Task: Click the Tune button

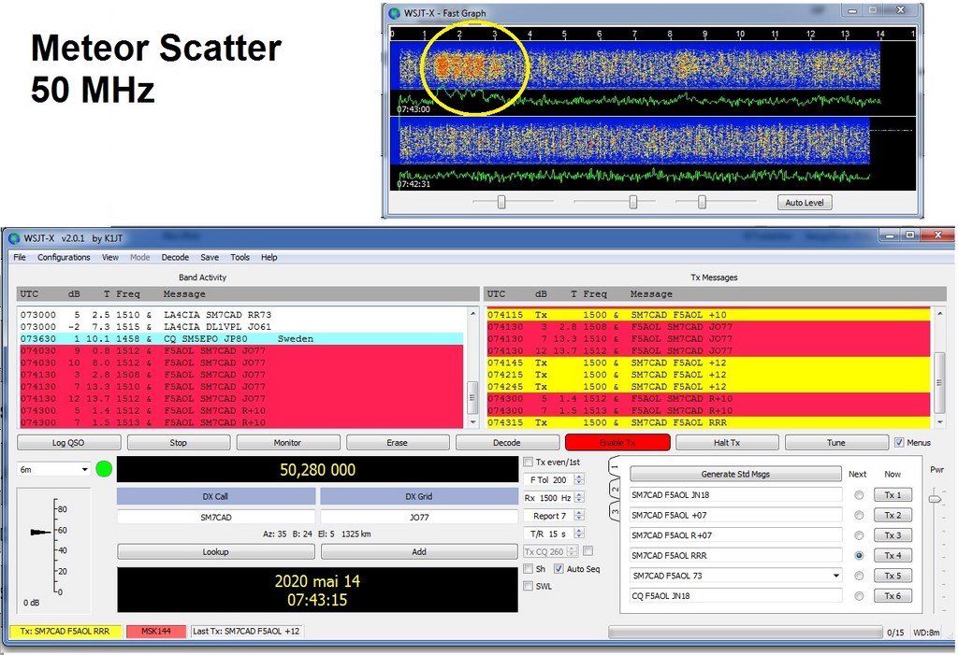Action: pos(836,443)
